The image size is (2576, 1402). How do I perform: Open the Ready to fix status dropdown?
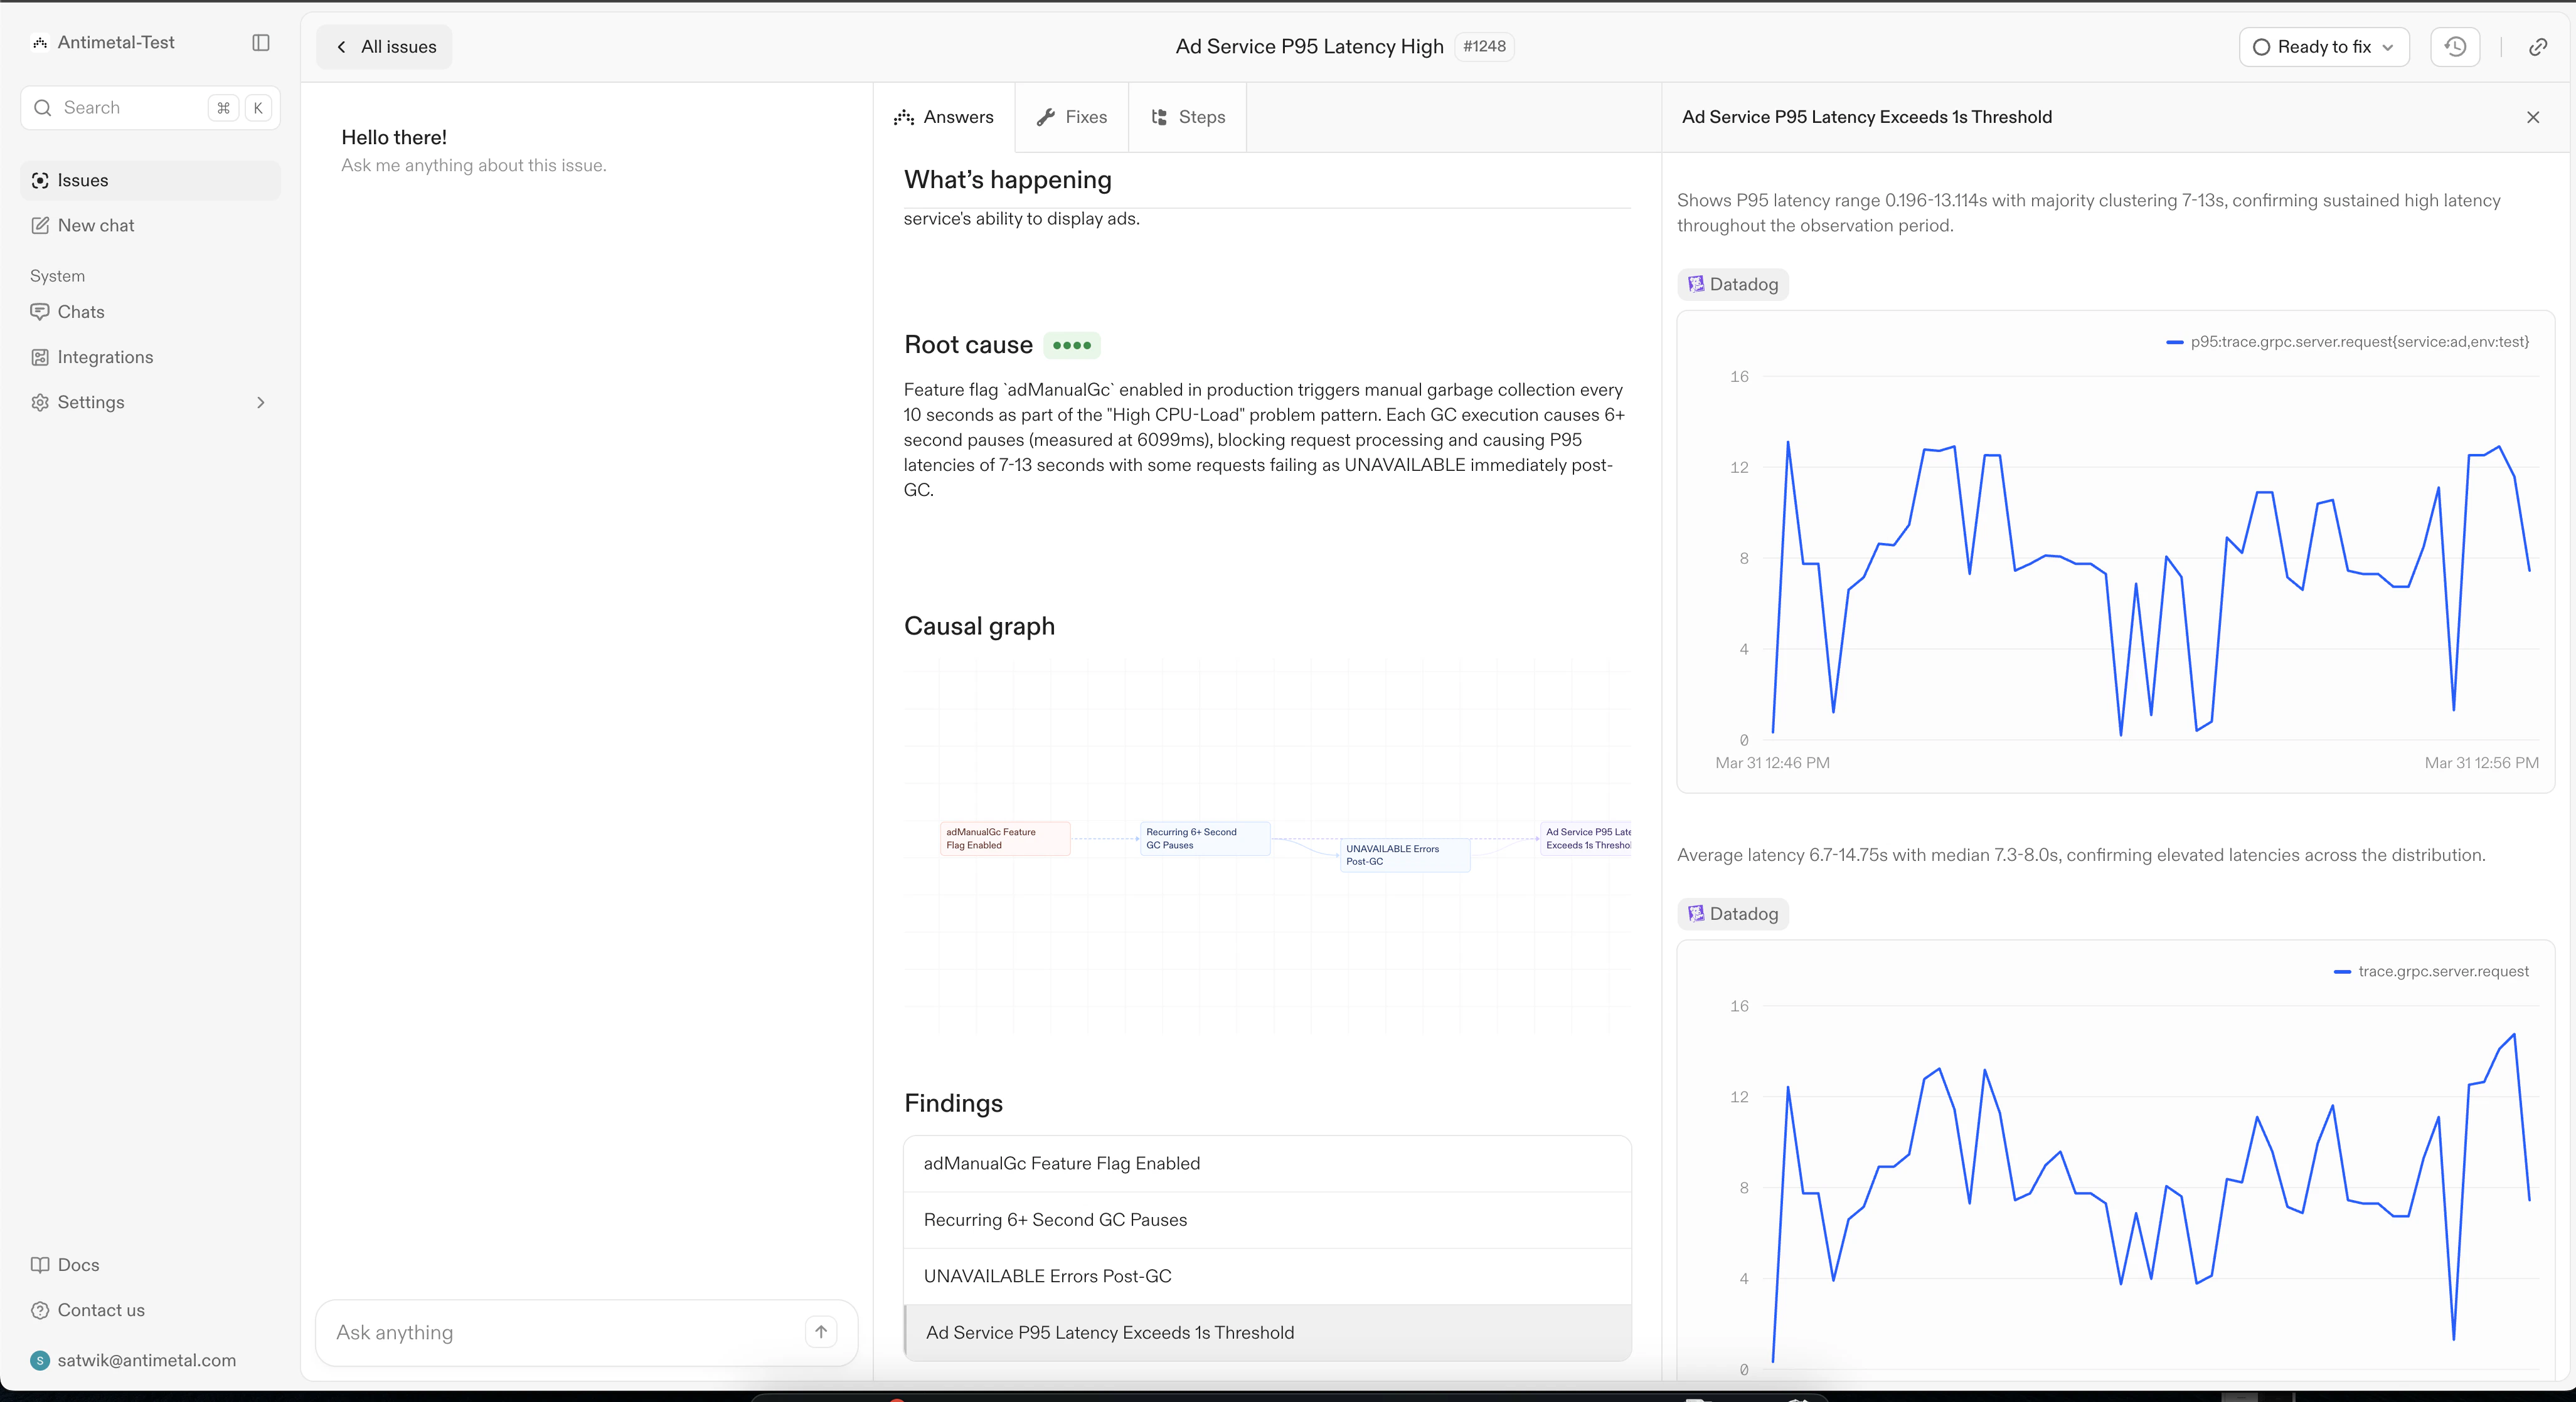tap(2323, 47)
